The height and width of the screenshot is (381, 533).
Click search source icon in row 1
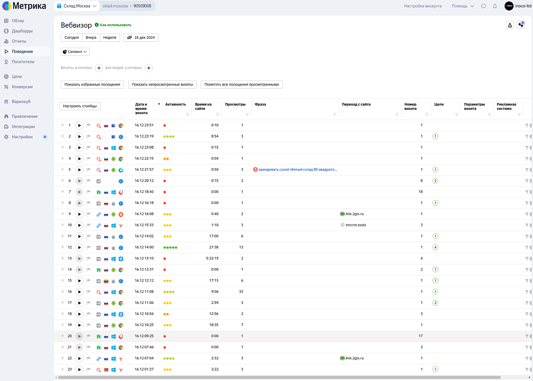tap(99, 126)
